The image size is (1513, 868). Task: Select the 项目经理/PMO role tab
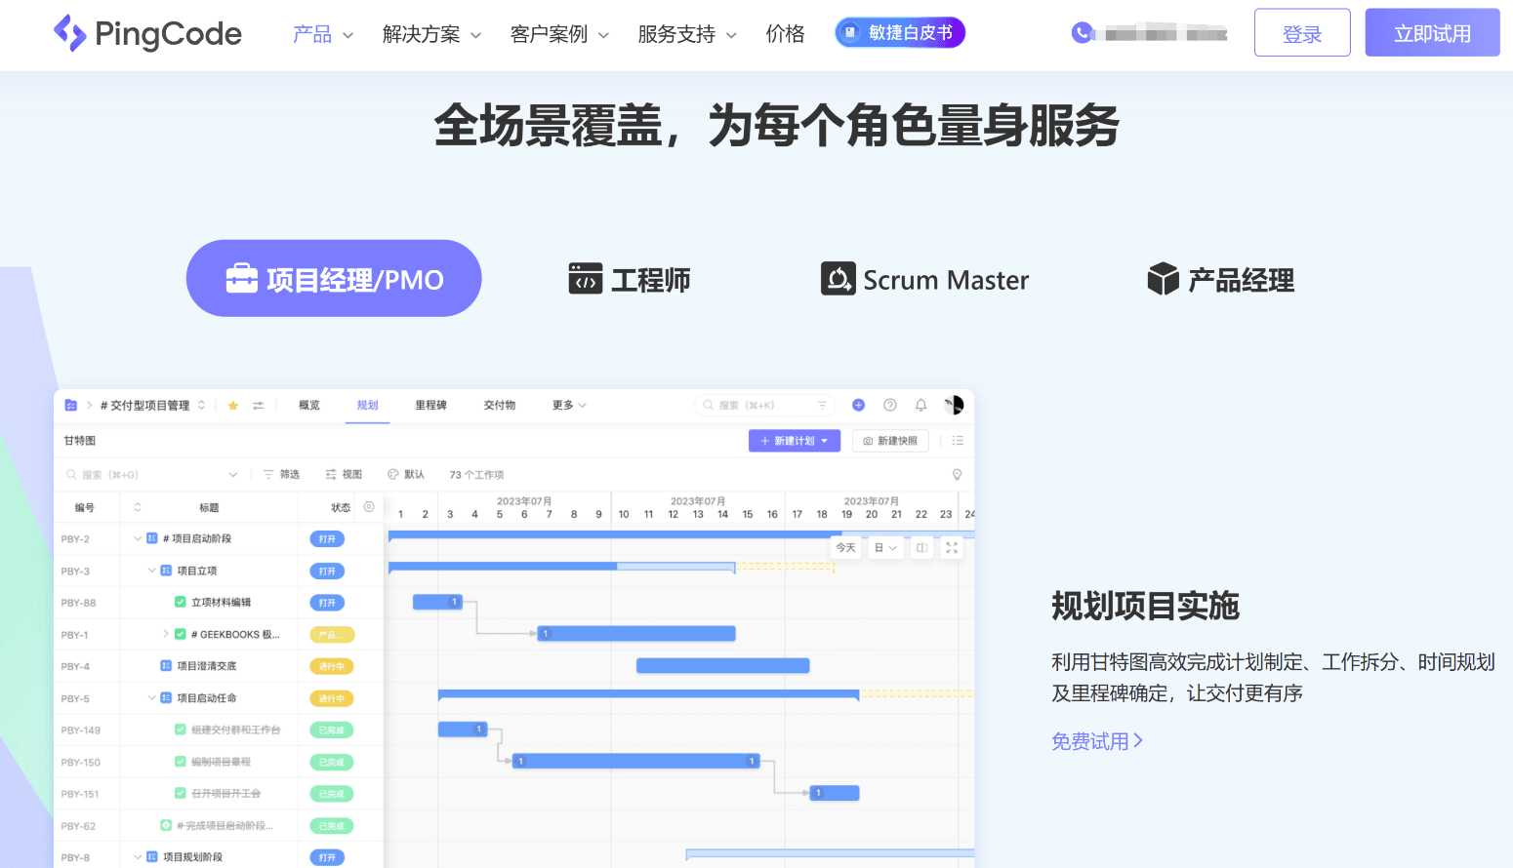click(334, 278)
